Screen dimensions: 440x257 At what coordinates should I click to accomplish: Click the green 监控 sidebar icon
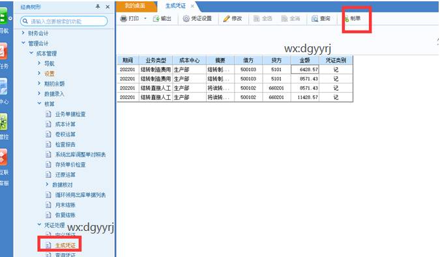pos(4,122)
